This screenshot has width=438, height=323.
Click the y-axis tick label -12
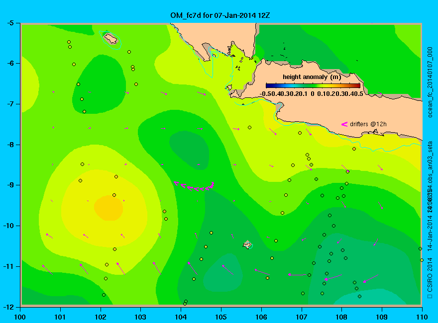tap(8, 307)
